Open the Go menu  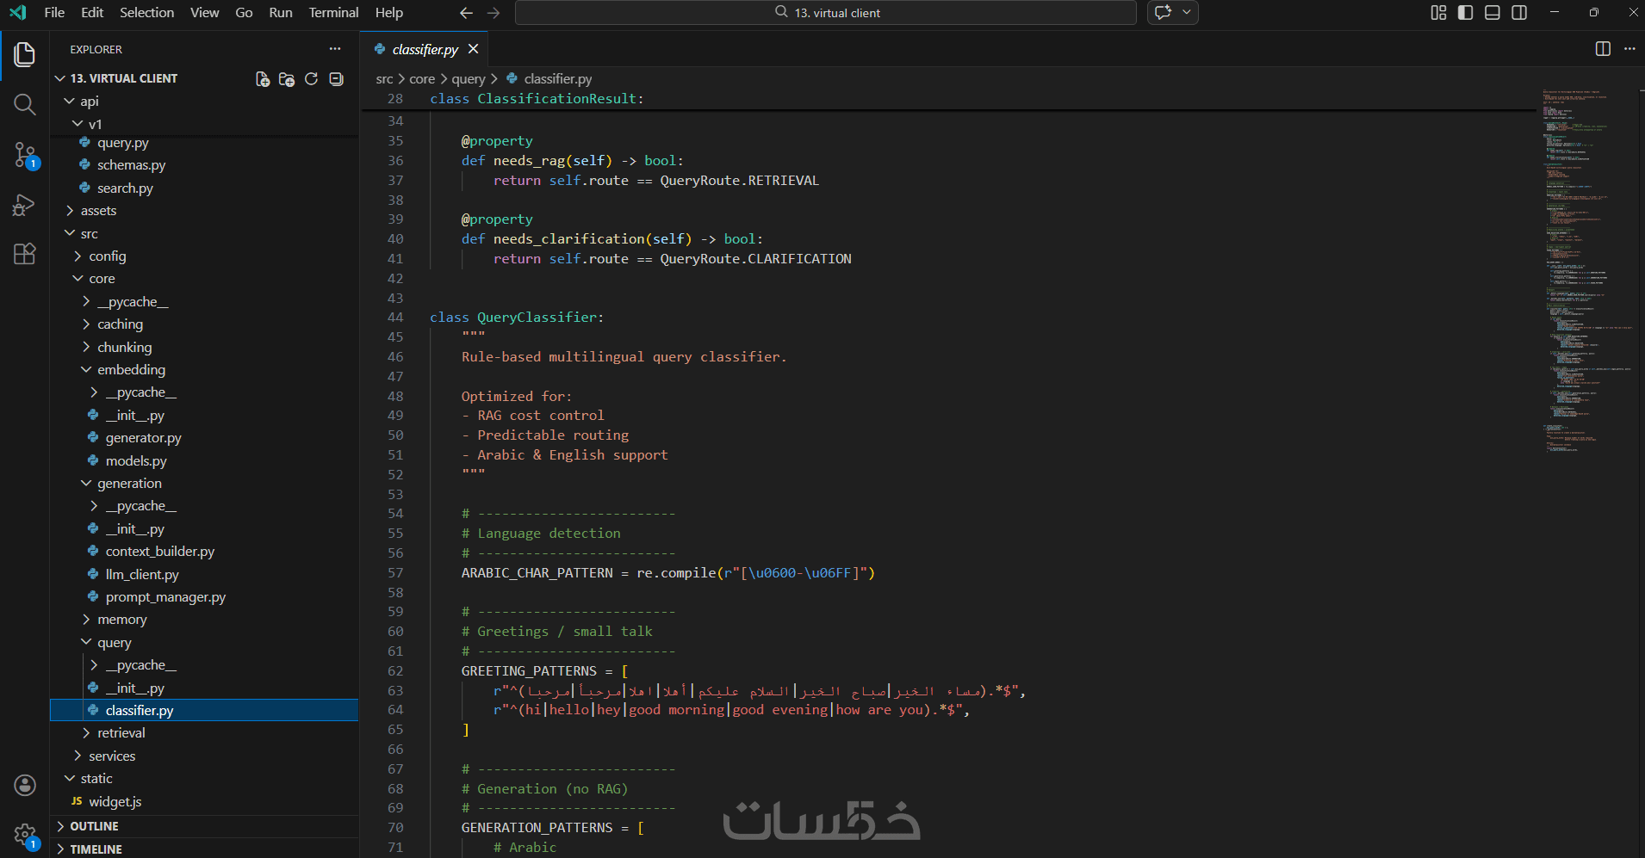[x=244, y=13]
